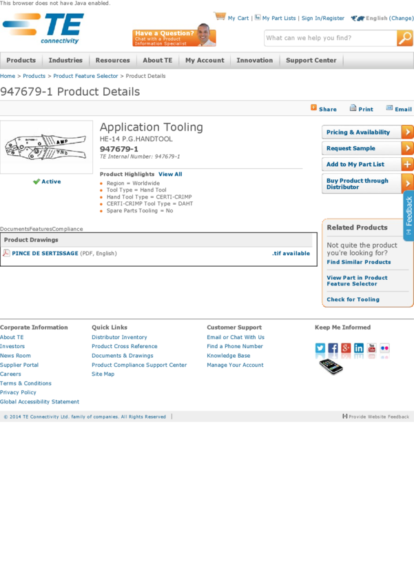
Task: Open the Support Center menu
Action: pyautogui.click(x=311, y=61)
